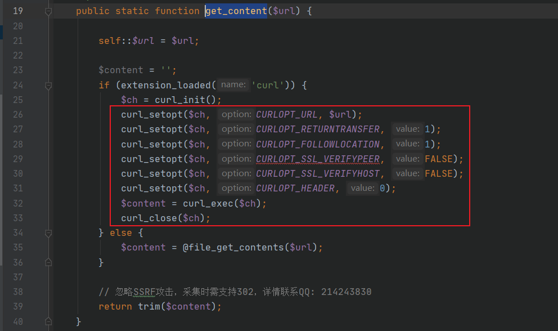Screen dimensions: 558x331
Task: Click the 'option:' hint on the CURLOPT_URL line
Action: (x=237, y=114)
